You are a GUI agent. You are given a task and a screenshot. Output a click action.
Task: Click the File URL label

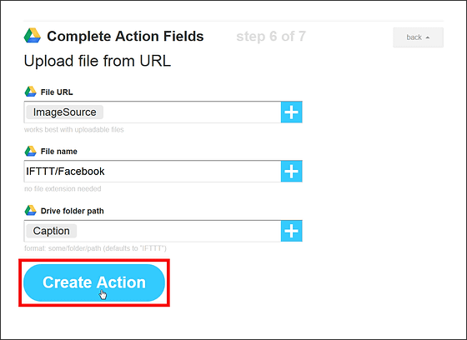57,92
